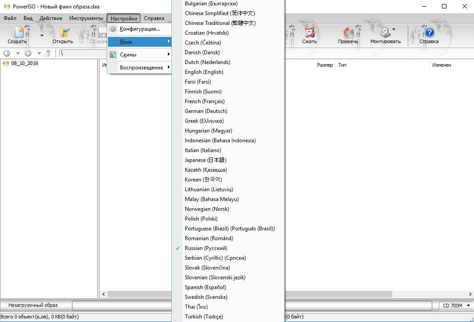Open the Инструменты menu

[x=86, y=18]
